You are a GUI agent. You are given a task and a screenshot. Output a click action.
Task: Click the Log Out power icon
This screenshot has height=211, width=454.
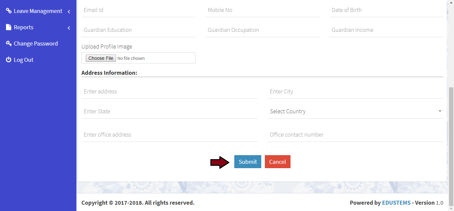(x=9, y=60)
